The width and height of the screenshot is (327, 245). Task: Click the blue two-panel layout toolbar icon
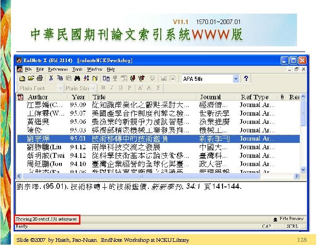click(106, 78)
